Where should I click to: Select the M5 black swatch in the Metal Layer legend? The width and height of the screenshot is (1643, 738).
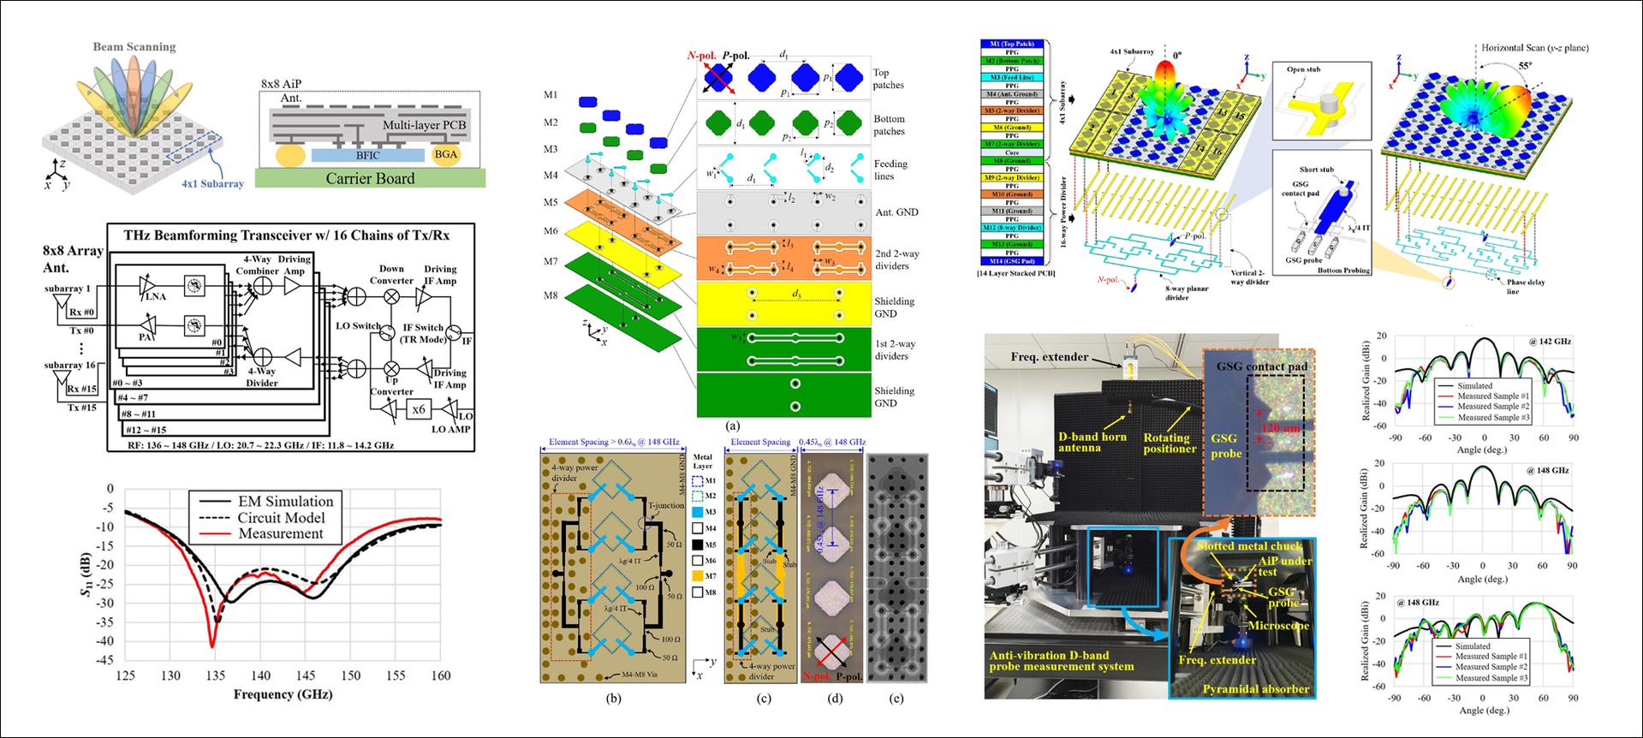[x=698, y=545]
